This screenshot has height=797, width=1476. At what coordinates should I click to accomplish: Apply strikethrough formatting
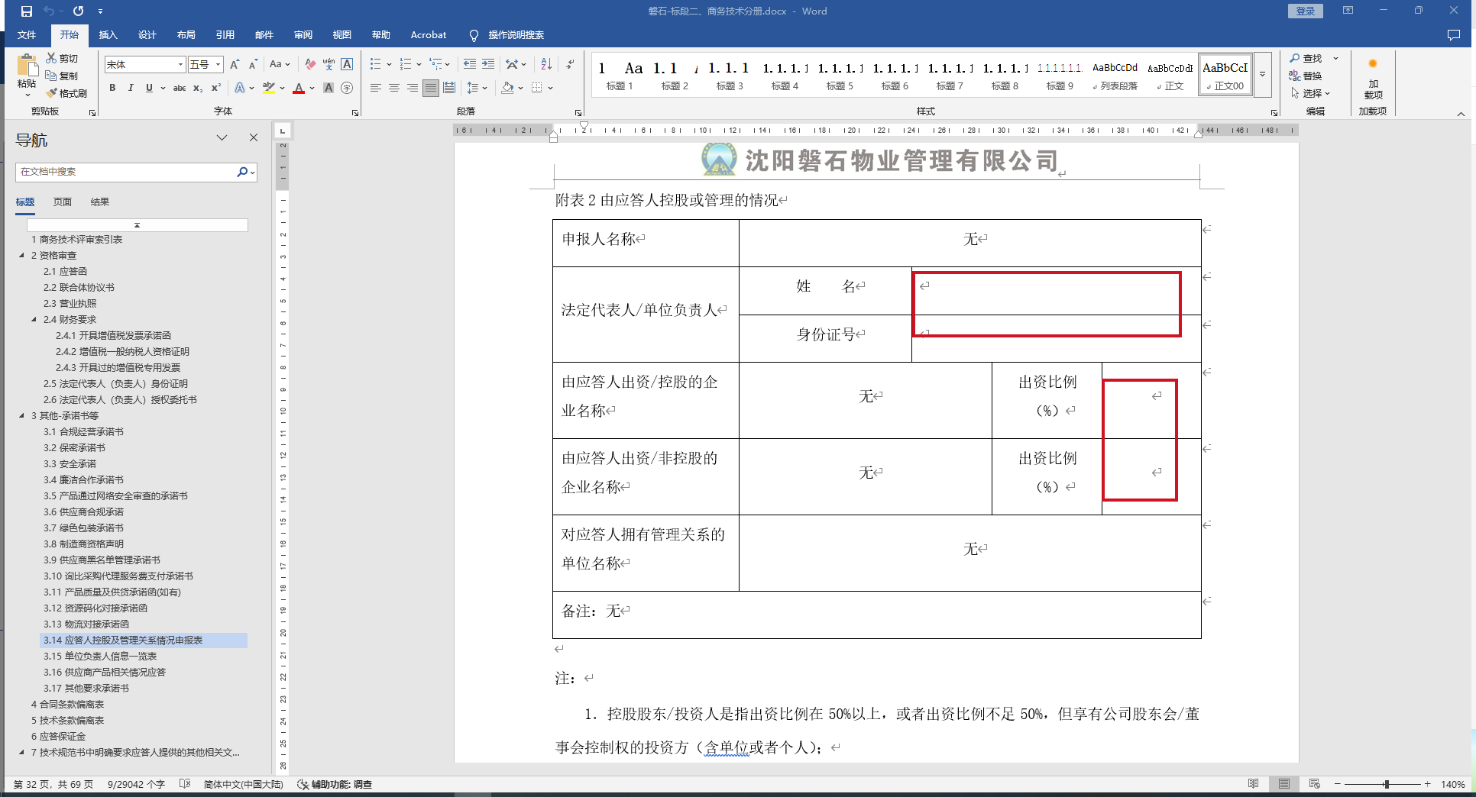pyautogui.click(x=180, y=88)
